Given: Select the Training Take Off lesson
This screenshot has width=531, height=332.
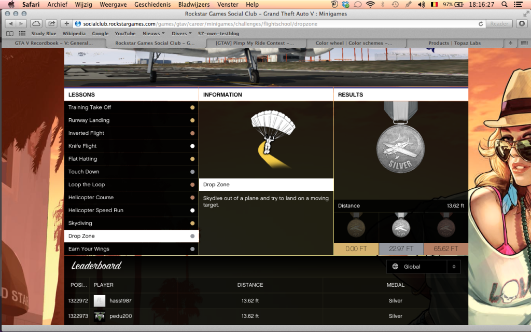Looking at the screenshot, I should click(131, 107).
